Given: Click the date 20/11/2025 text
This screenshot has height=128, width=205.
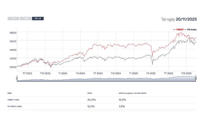Looking at the screenshot, I should (x=186, y=19).
